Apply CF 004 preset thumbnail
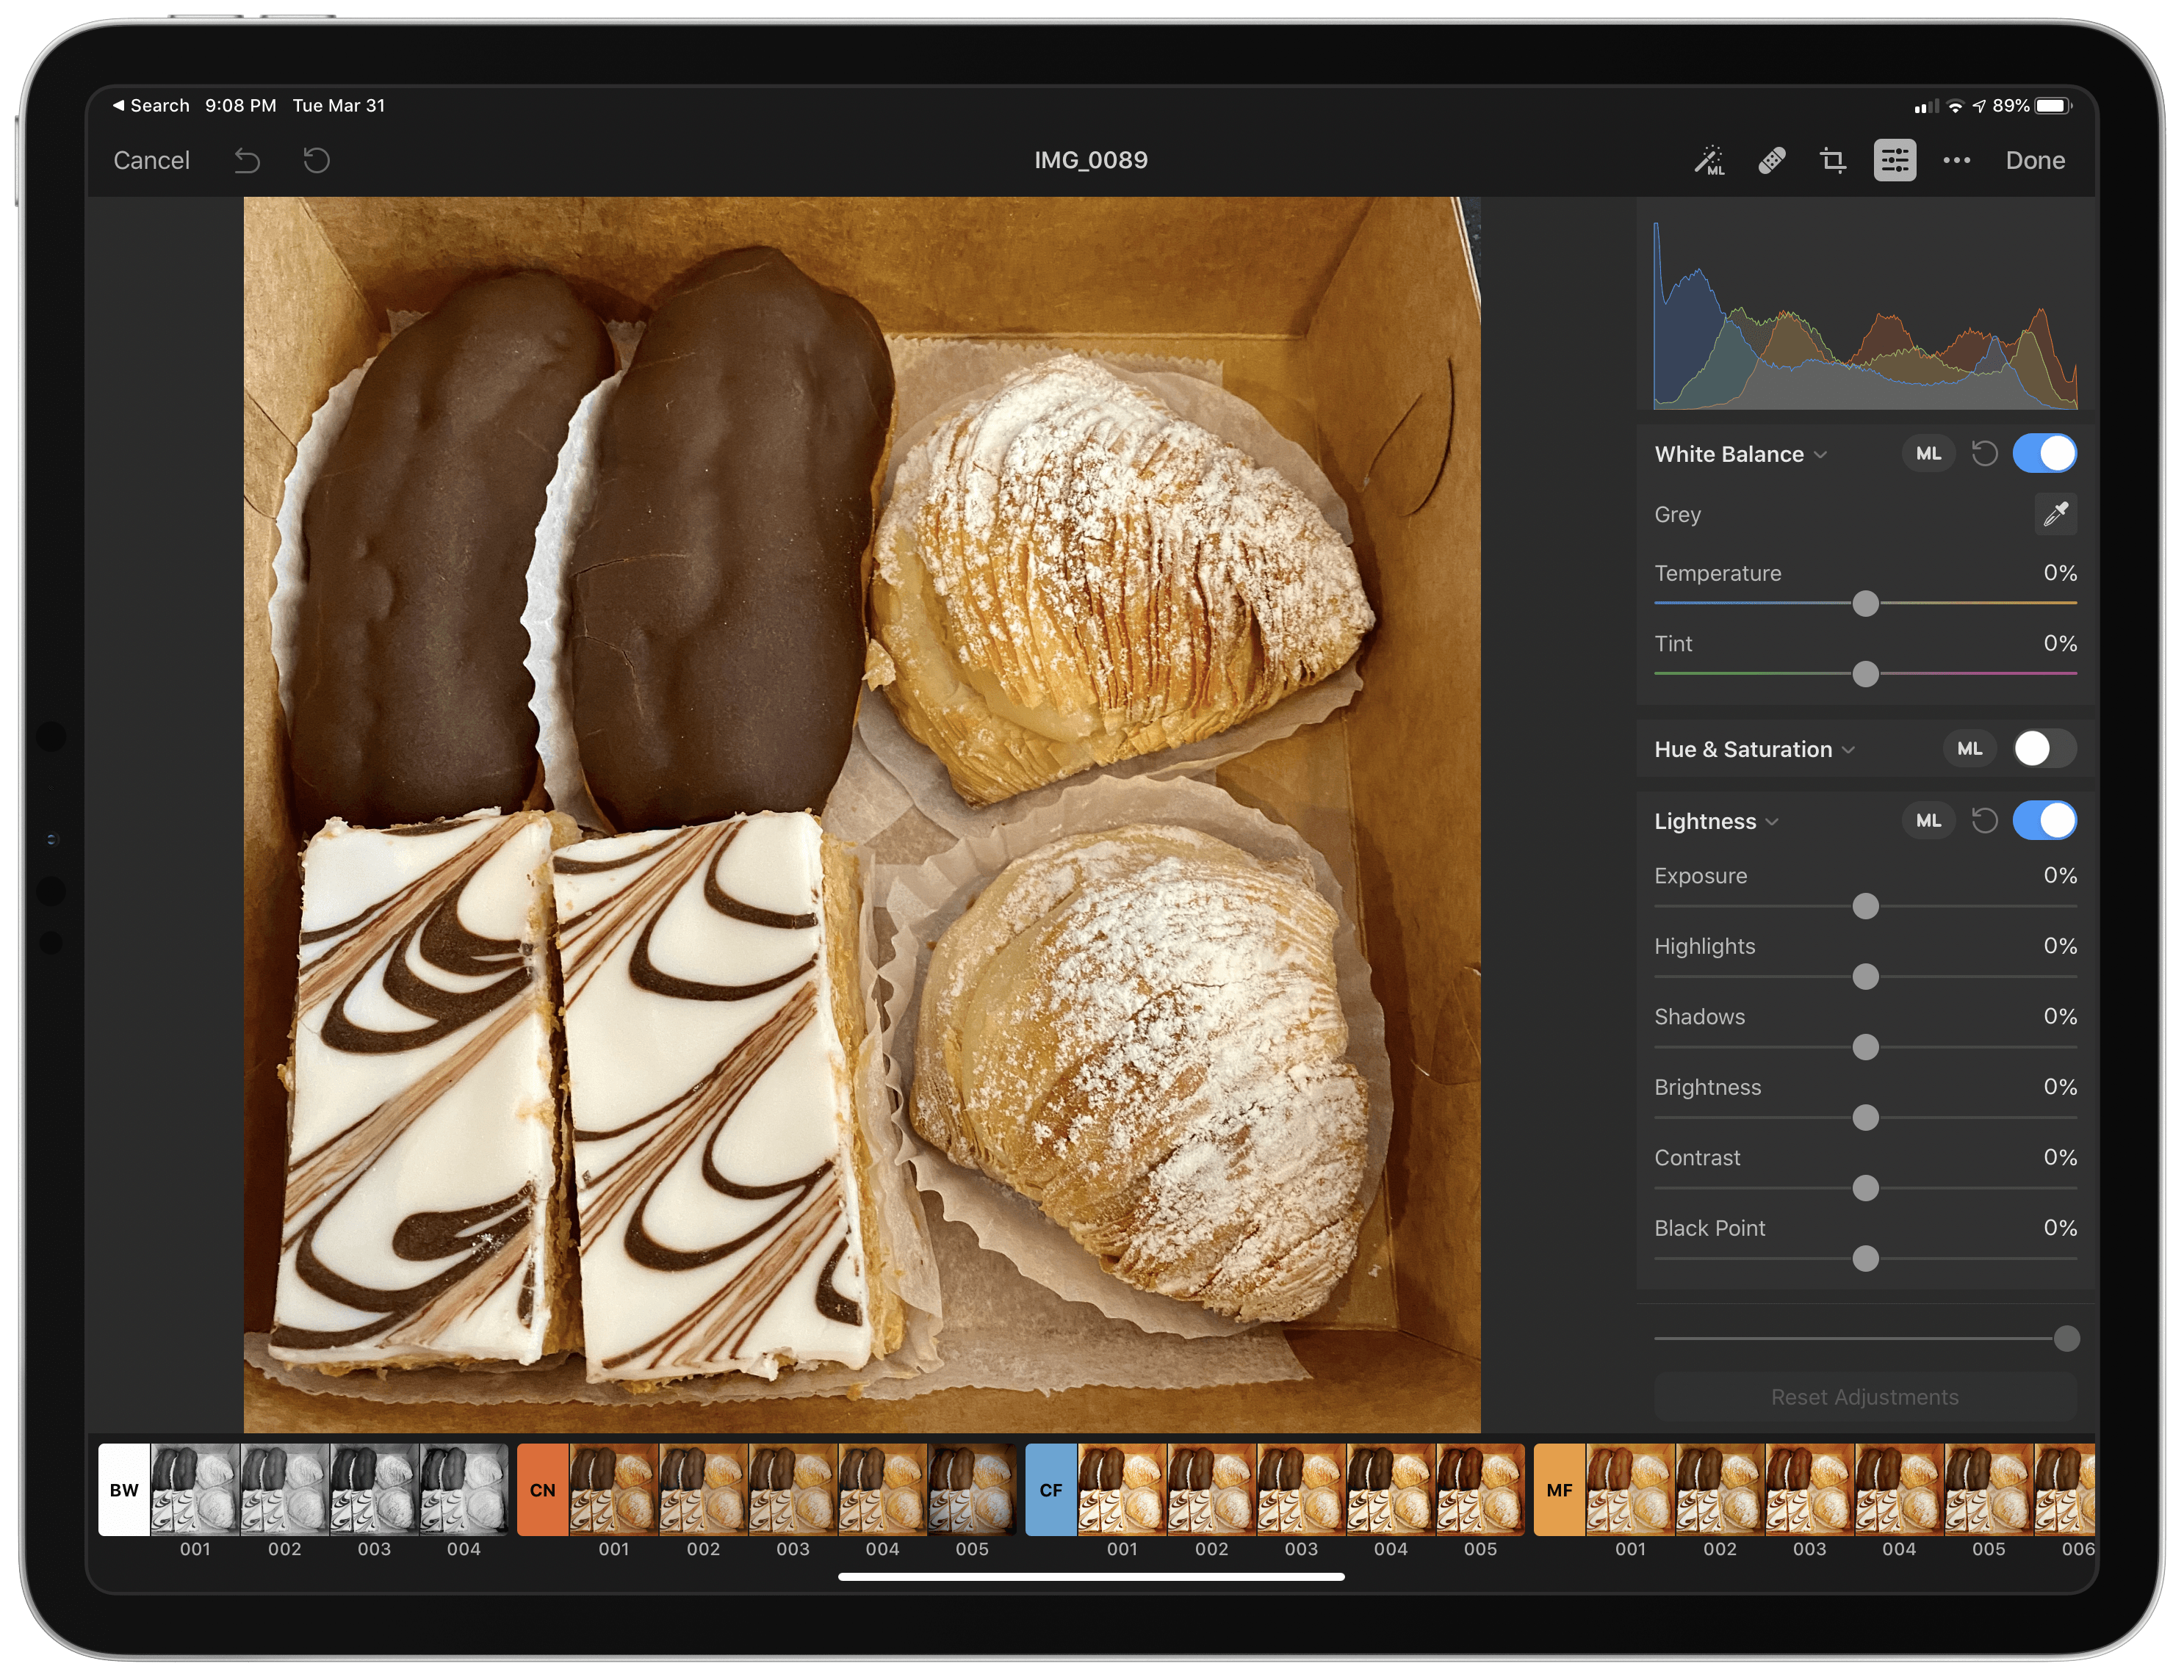The image size is (2184, 1680). (x=1391, y=1489)
